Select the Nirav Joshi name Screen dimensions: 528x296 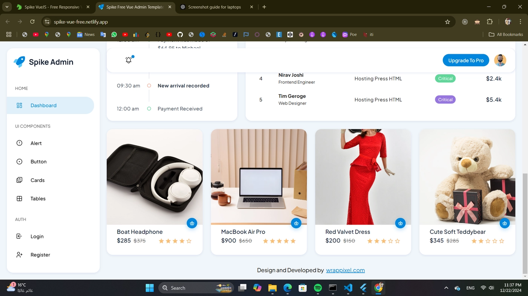(x=291, y=75)
